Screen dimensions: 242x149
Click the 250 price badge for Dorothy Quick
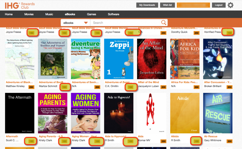(196, 33)
